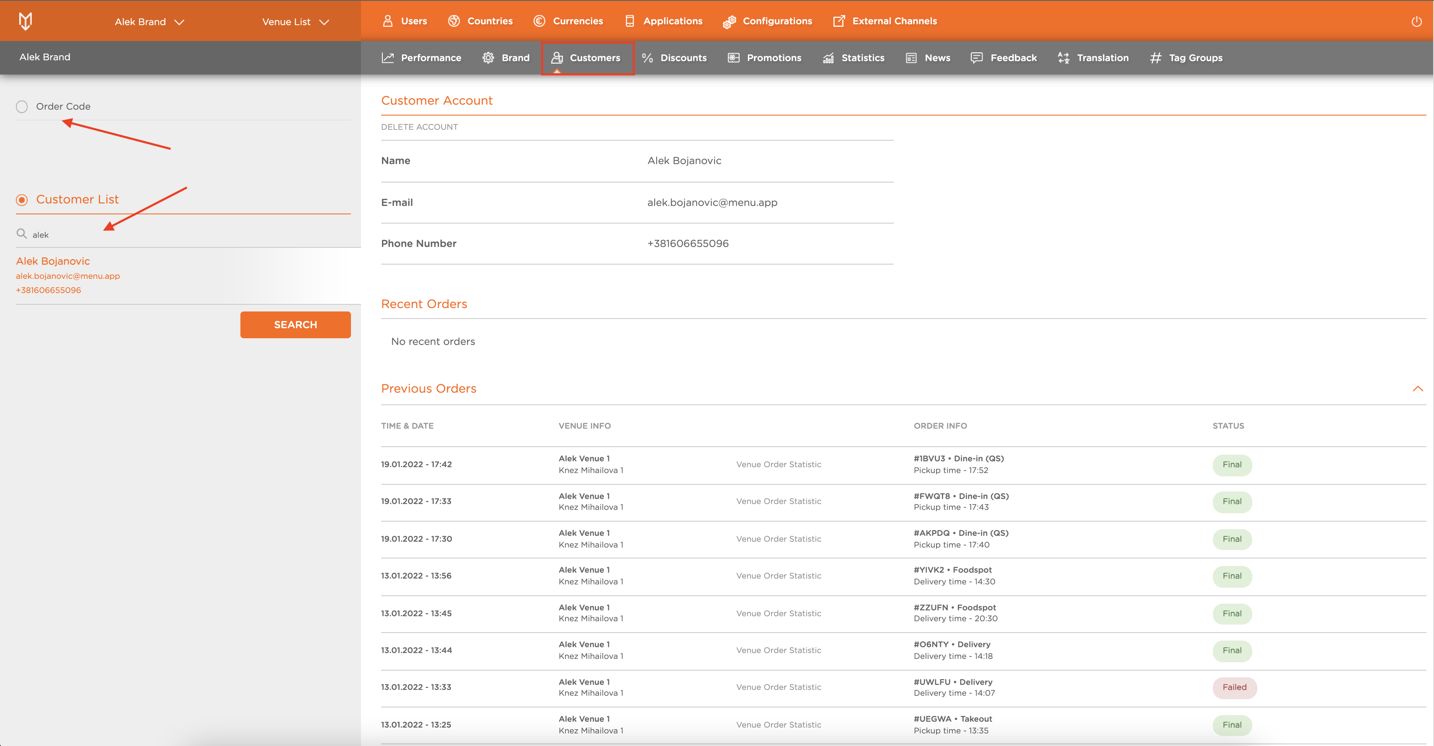Click the email under Alek Bojanovic search result
1434x746 pixels.
67,276
